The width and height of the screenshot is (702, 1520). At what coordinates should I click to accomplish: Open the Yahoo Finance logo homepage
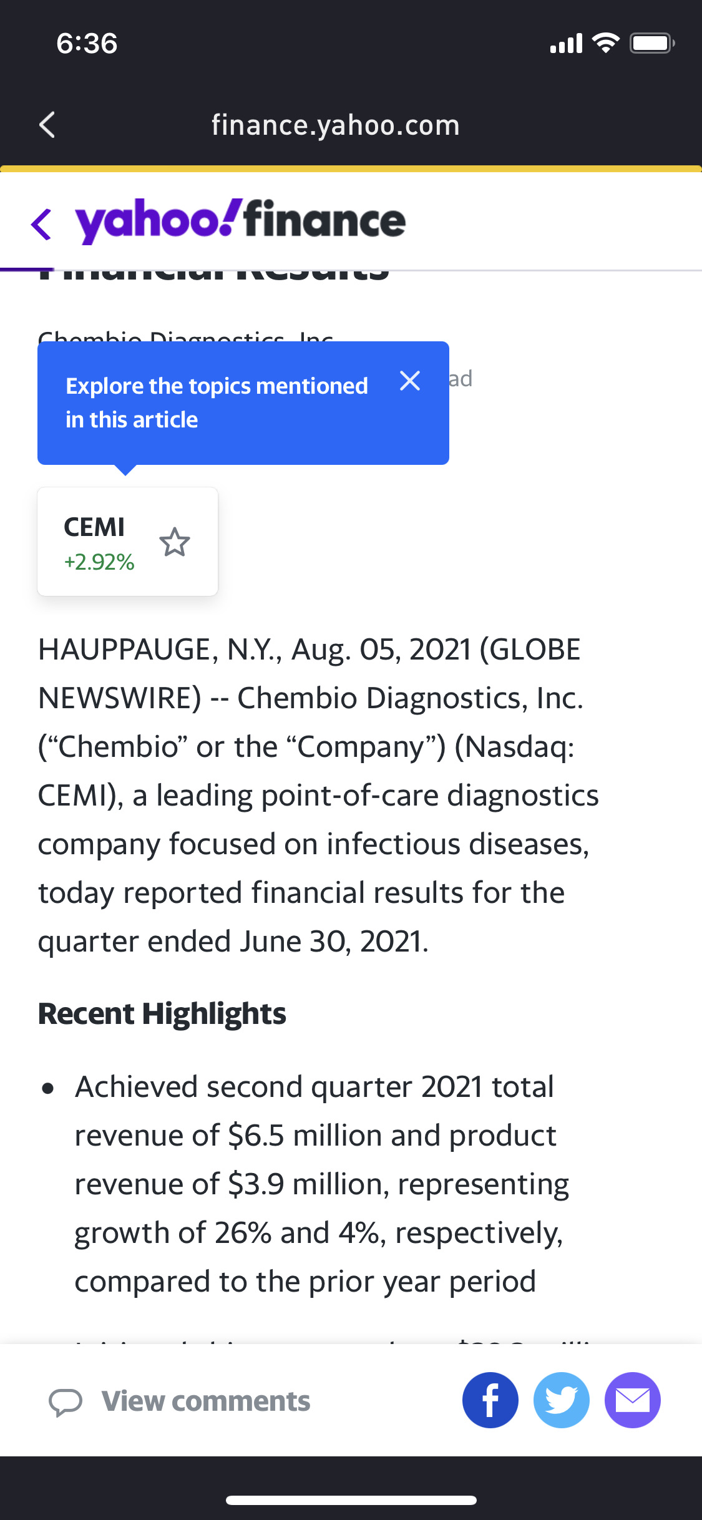tap(240, 221)
